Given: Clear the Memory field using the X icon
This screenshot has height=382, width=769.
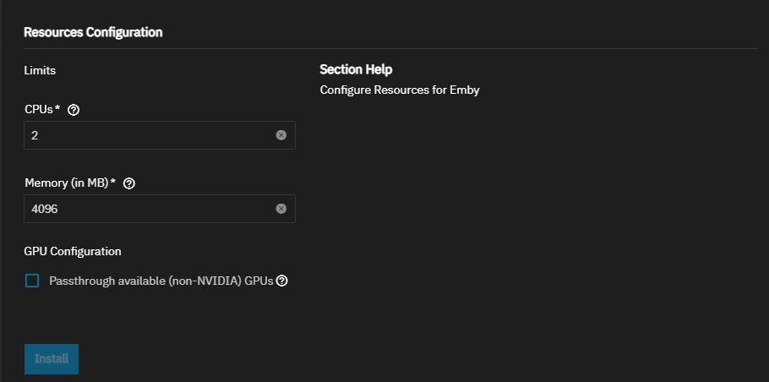Looking at the screenshot, I should 281,209.
